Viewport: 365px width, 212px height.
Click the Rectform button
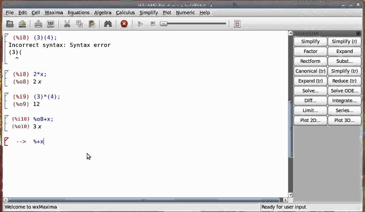(x=310, y=61)
